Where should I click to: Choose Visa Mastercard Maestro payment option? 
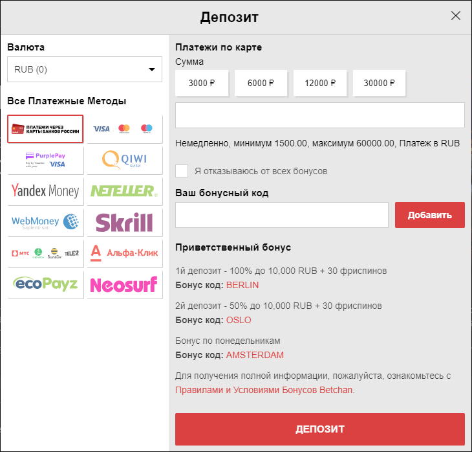click(125, 129)
